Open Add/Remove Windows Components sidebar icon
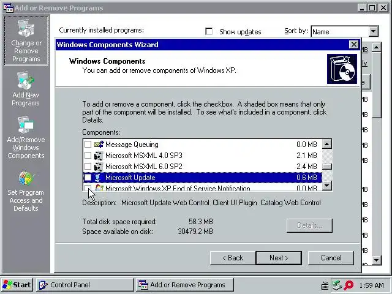 click(x=26, y=125)
